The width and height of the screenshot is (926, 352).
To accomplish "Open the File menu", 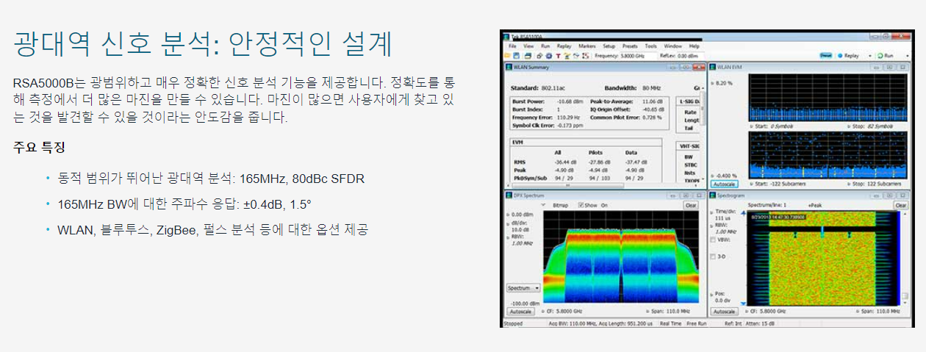I will click(x=512, y=46).
